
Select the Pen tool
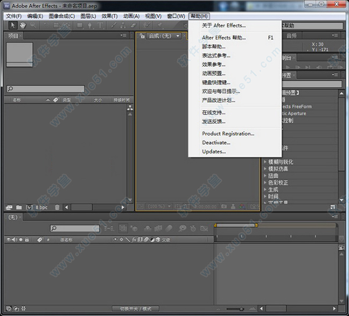click(90, 26)
